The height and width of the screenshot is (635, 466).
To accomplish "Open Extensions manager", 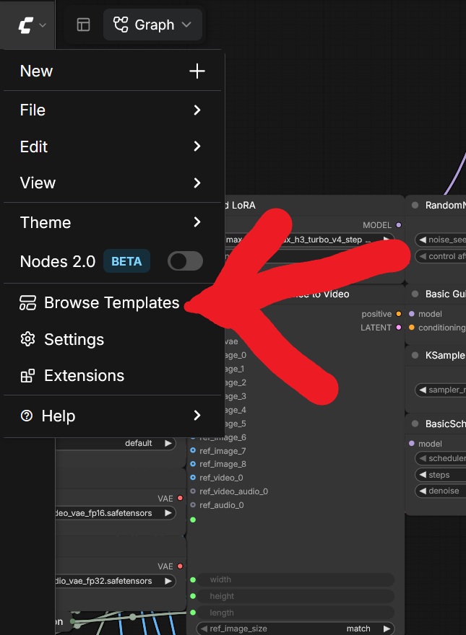I will click(x=112, y=376).
